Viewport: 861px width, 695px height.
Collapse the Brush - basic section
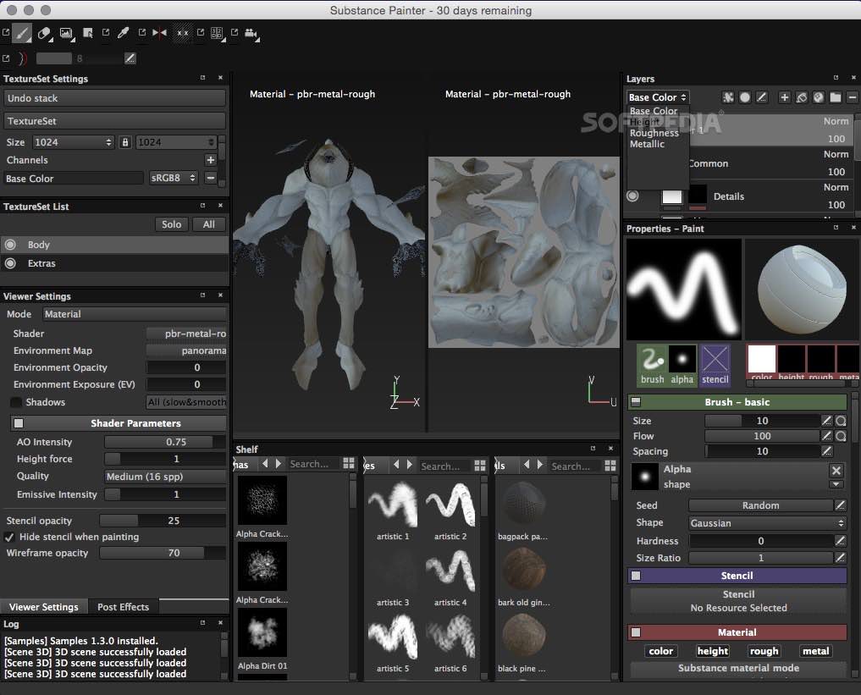(636, 402)
